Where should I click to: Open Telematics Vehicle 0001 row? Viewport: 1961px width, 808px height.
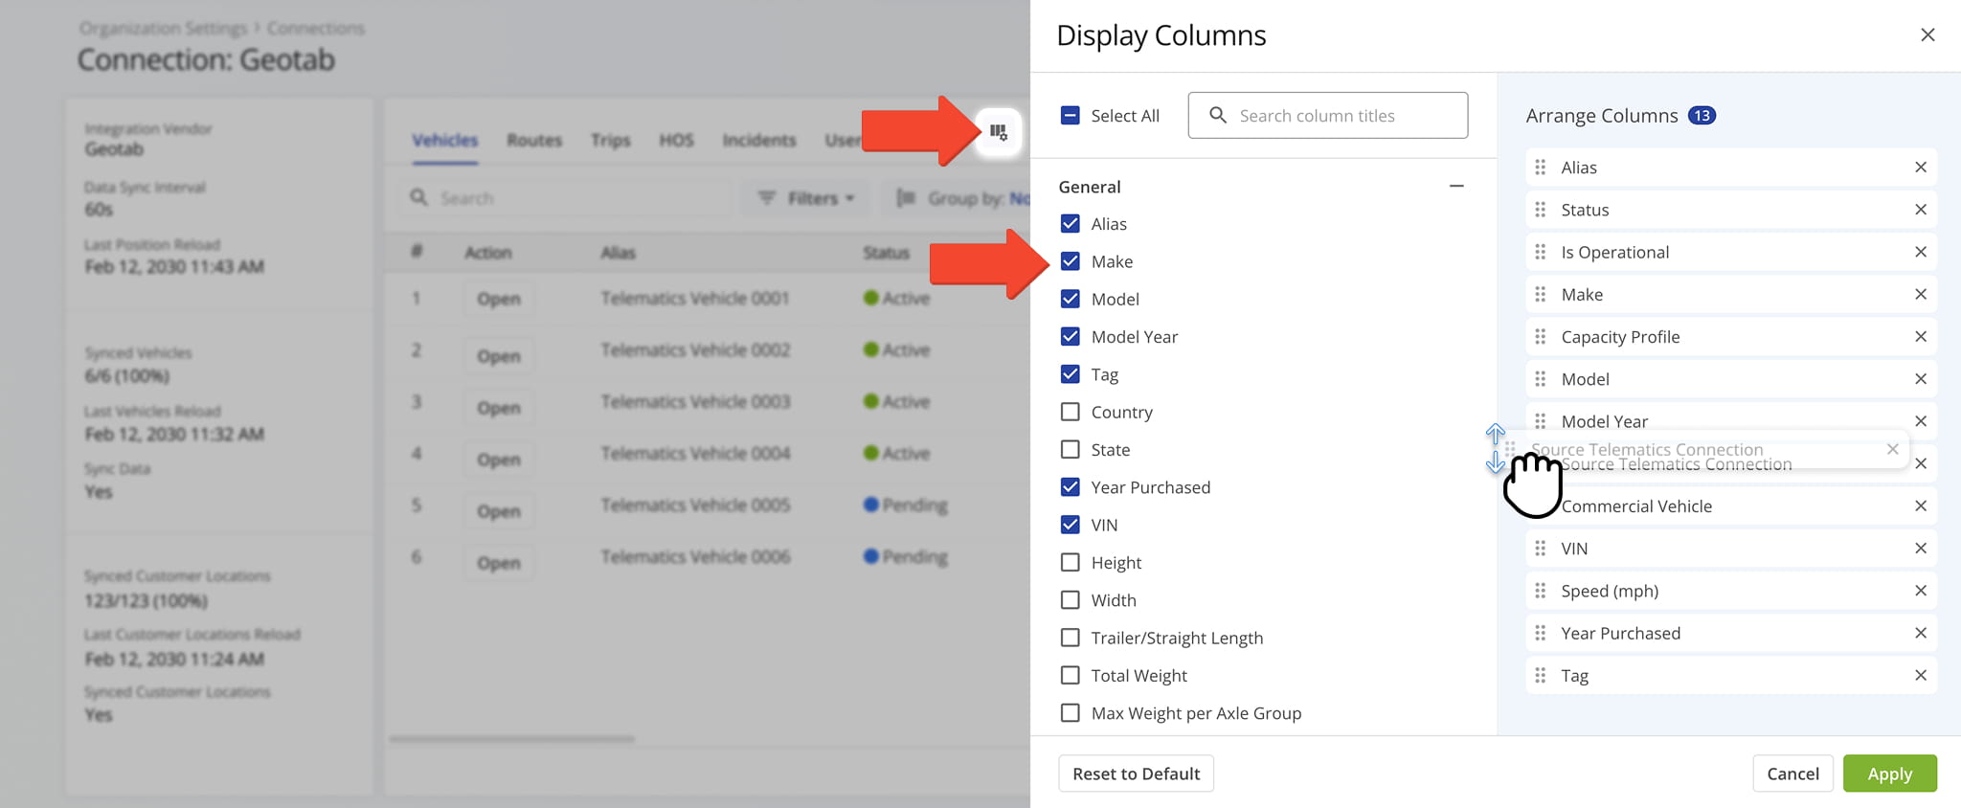coord(499,299)
